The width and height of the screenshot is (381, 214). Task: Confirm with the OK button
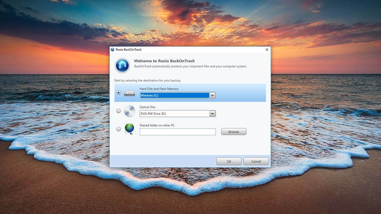[x=229, y=161]
